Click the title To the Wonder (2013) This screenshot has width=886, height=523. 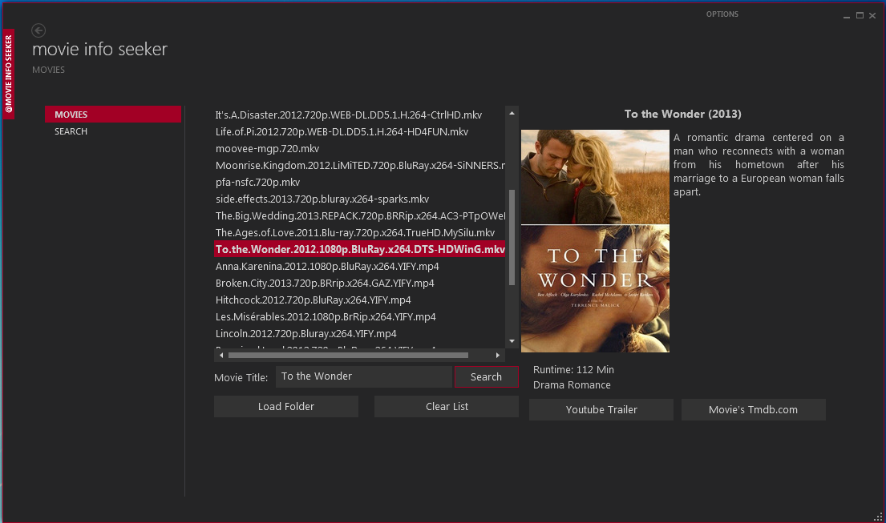pos(682,114)
